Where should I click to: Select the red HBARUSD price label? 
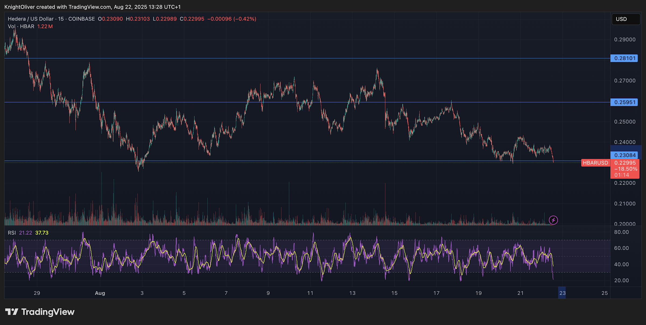click(595, 163)
